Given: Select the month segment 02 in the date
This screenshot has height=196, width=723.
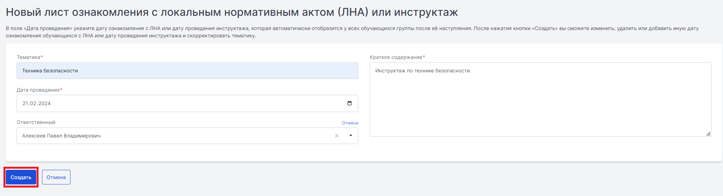Looking at the screenshot, I should pyautogui.click(x=33, y=103).
